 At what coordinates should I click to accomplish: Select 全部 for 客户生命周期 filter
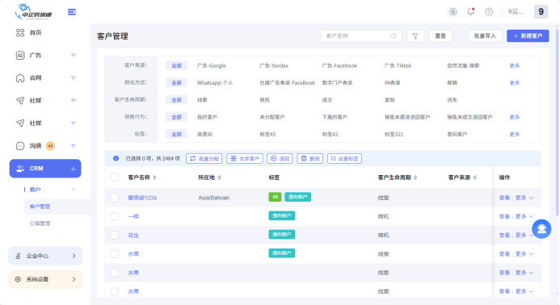pyautogui.click(x=176, y=100)
